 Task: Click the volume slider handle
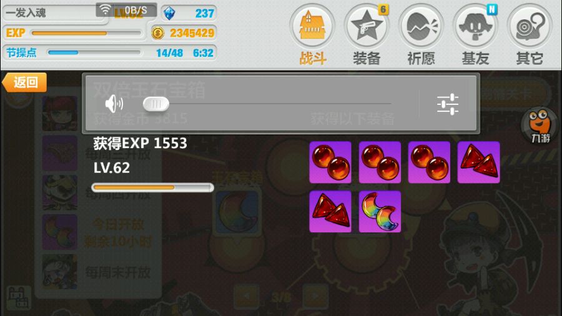pos(156,104)
